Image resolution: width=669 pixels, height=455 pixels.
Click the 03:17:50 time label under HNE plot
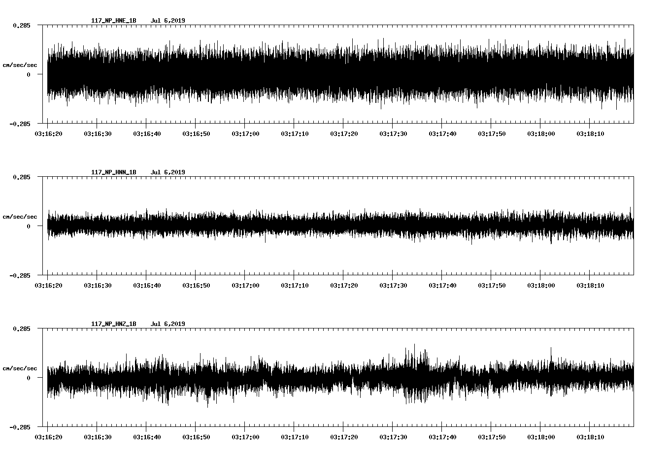coord(492,133)
